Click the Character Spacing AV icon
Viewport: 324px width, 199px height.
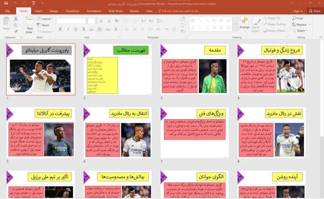(99, 29)
